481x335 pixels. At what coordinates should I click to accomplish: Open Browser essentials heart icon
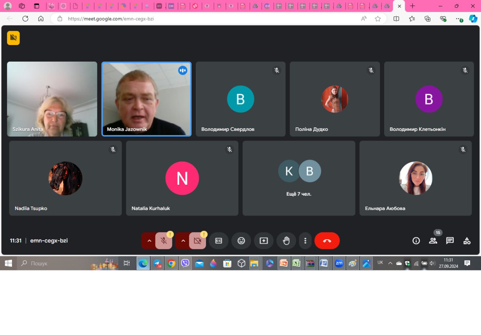pyautogui.click(x=443, y=19)
